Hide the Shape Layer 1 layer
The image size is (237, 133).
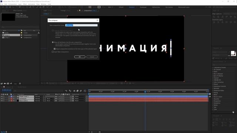[1, 96]
